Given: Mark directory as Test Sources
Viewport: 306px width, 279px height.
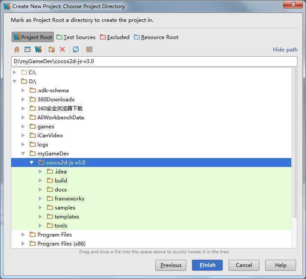Looking at the screenshot, I should (x=76, y=37).
